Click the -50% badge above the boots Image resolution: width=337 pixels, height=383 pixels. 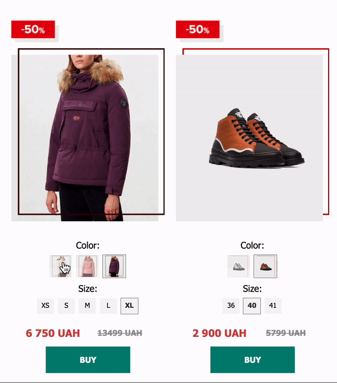click(x=197, y=30)
